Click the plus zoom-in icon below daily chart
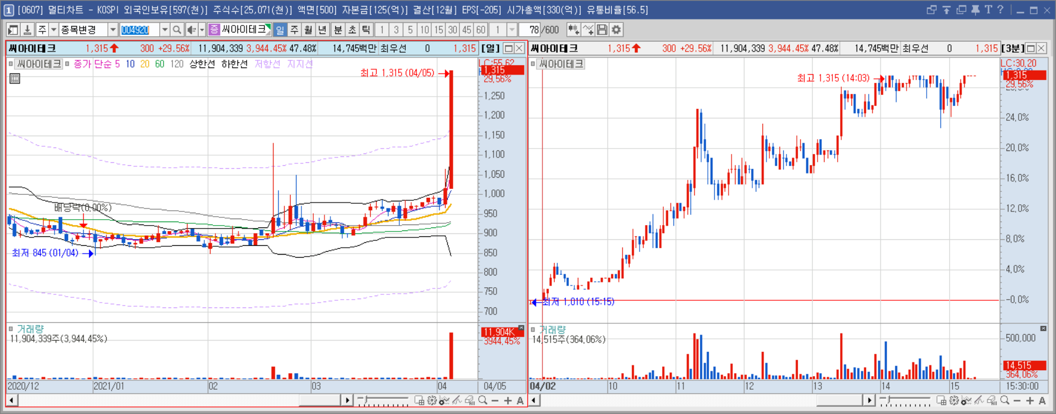 [x=508, y=401]
